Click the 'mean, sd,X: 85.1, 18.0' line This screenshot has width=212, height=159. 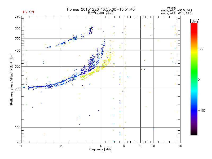click(x=176, y=14)
